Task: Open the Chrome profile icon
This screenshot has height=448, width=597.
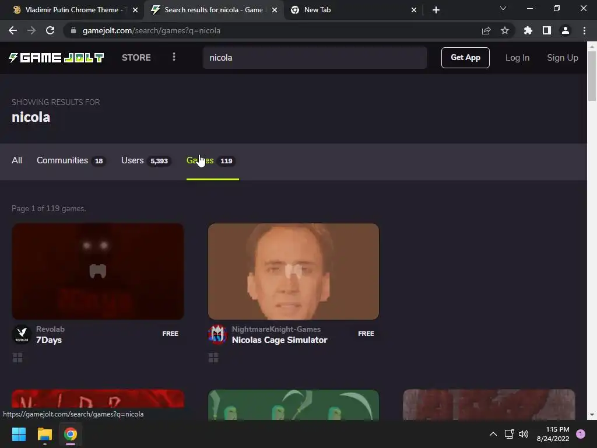Action: tap(566, 30)
